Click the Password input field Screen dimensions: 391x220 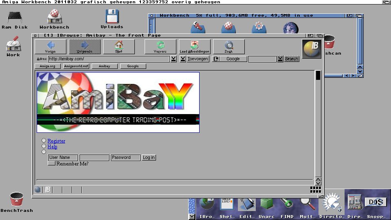[x=125, y=157]
